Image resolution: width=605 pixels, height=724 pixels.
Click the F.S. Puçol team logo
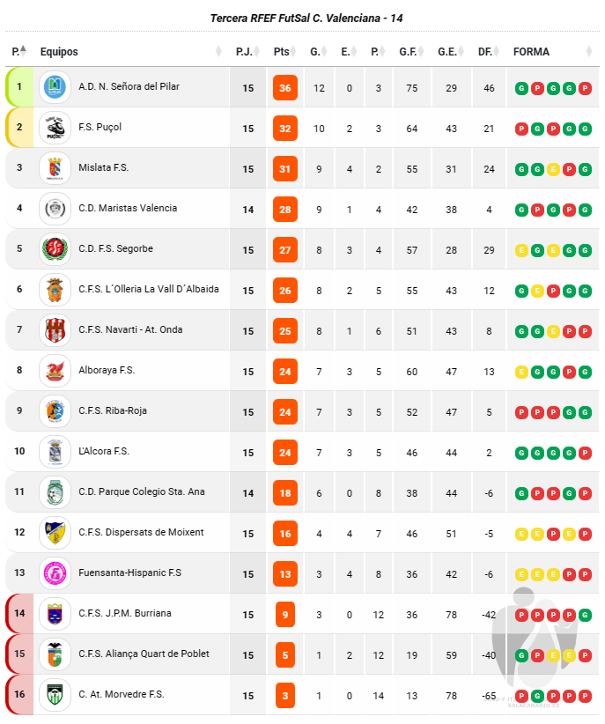[55, 128]
